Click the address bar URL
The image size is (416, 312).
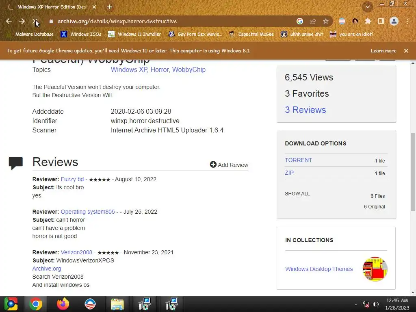117,21
